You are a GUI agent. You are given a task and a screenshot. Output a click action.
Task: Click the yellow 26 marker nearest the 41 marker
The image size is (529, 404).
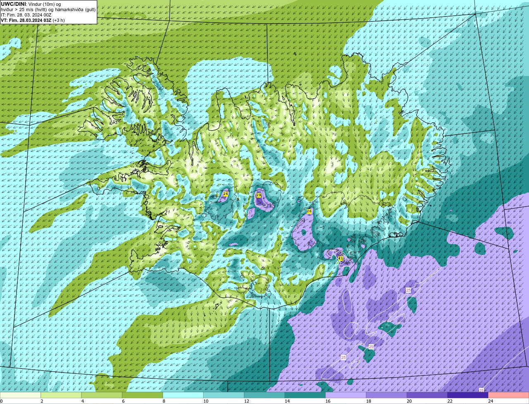[x=309, y=211]
